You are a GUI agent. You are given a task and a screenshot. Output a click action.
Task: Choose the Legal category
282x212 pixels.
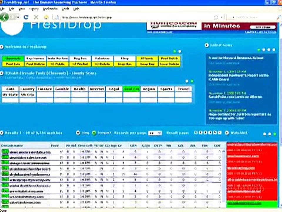pyautogui.click(x=114, y=89)
